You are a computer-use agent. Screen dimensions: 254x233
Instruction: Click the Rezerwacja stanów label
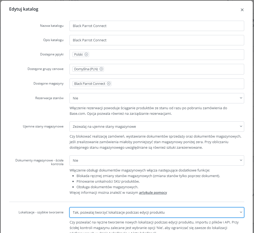[x=49, y=98]
